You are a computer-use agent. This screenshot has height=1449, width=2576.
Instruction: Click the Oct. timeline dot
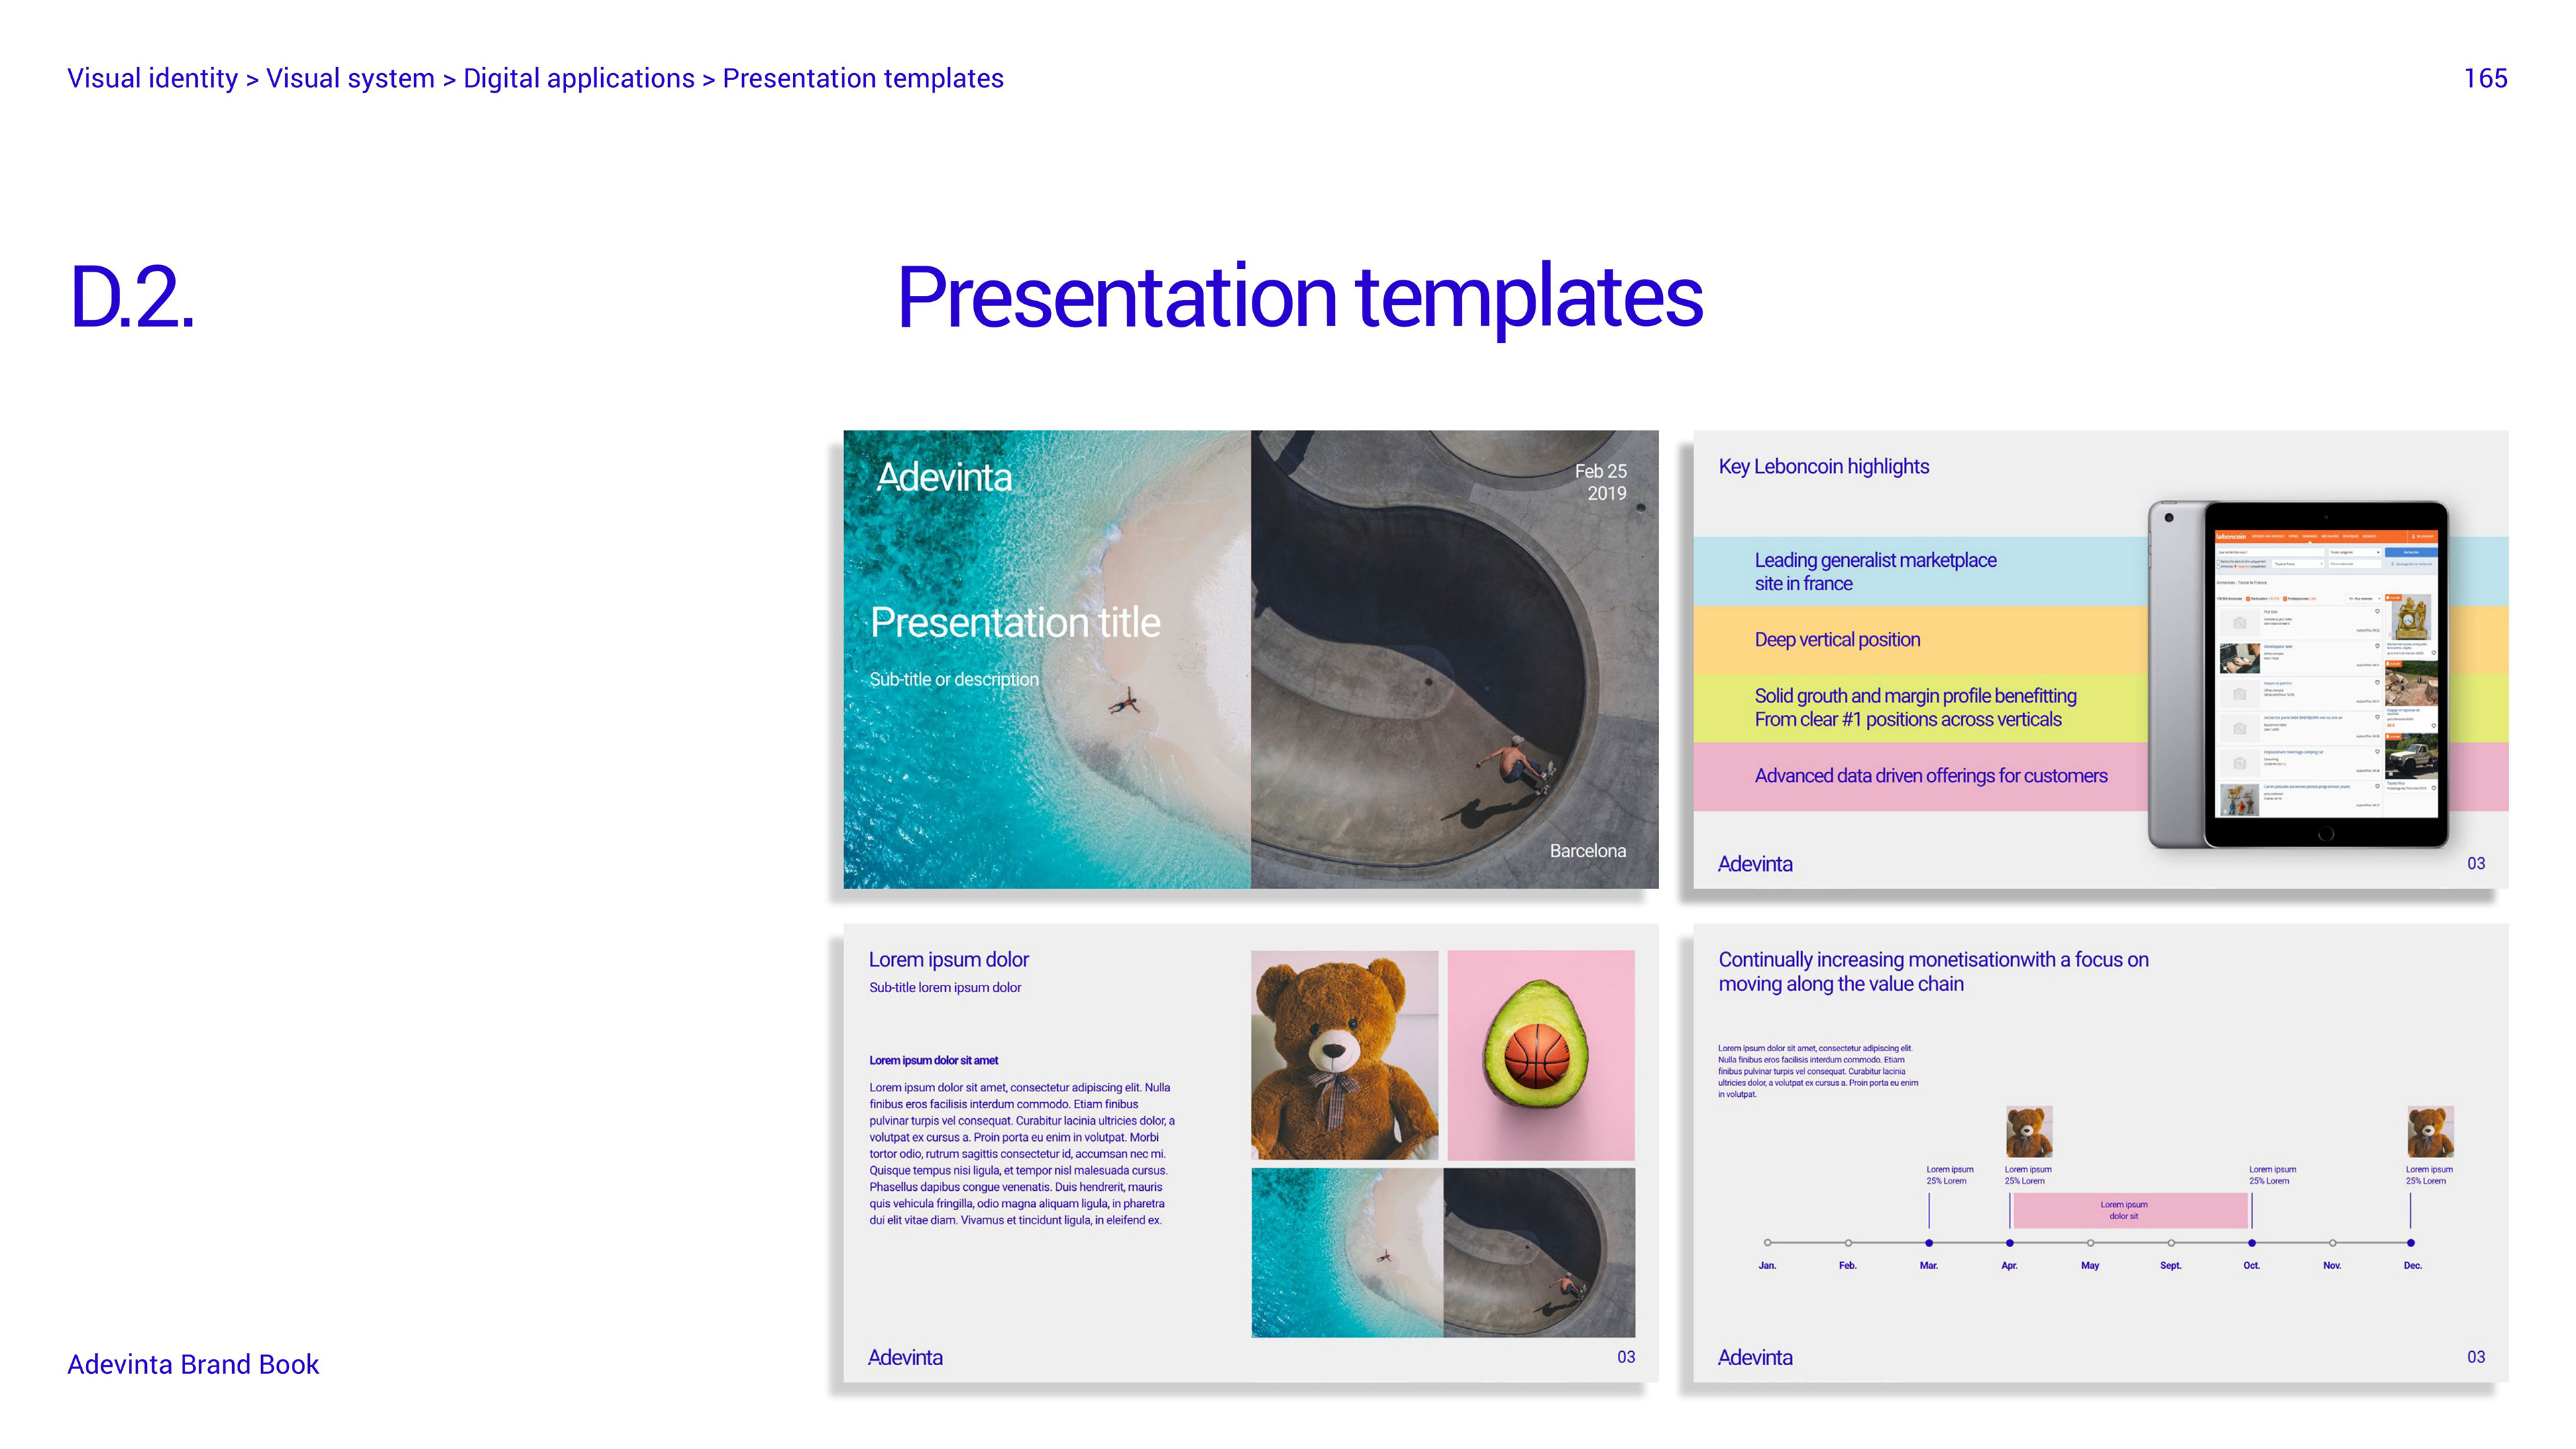coord(2251,1242)
